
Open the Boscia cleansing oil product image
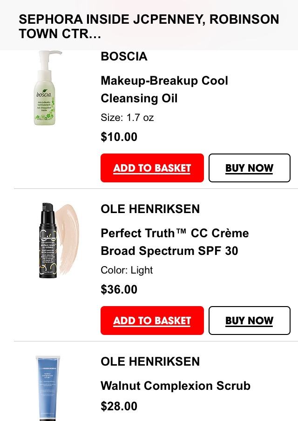(46, 87)
